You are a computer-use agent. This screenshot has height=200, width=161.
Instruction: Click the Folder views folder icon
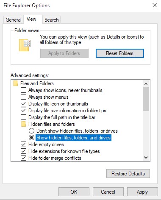tap(25, 45)
